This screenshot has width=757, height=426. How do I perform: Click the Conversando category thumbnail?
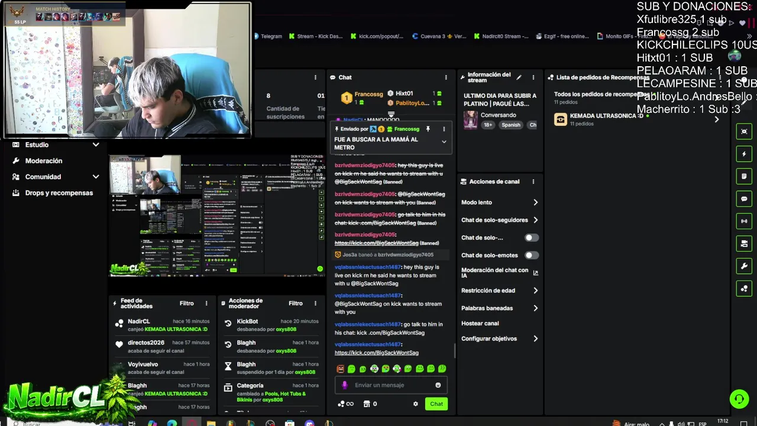point(470,120)
